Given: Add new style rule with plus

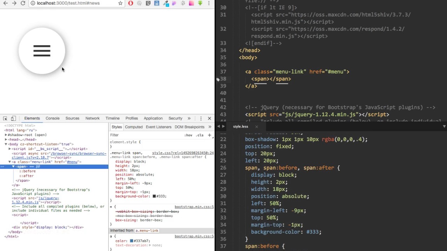Looking at the screenshot, I should tap(210, 135).
